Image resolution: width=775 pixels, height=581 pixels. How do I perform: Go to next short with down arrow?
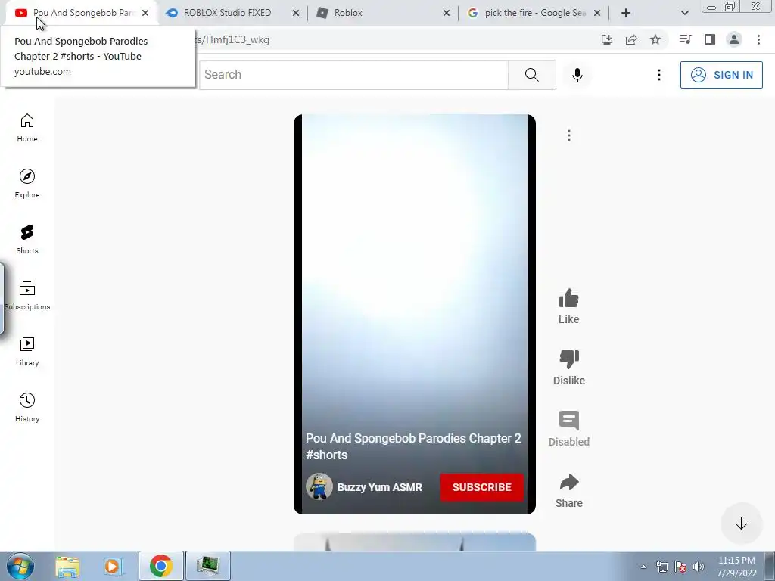pos(741,524)
